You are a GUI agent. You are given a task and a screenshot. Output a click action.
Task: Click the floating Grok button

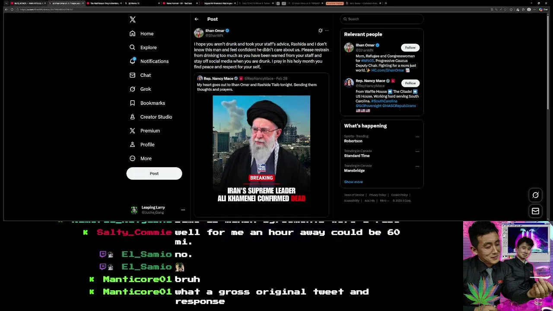pyautogui.click(x=535, y=195)
